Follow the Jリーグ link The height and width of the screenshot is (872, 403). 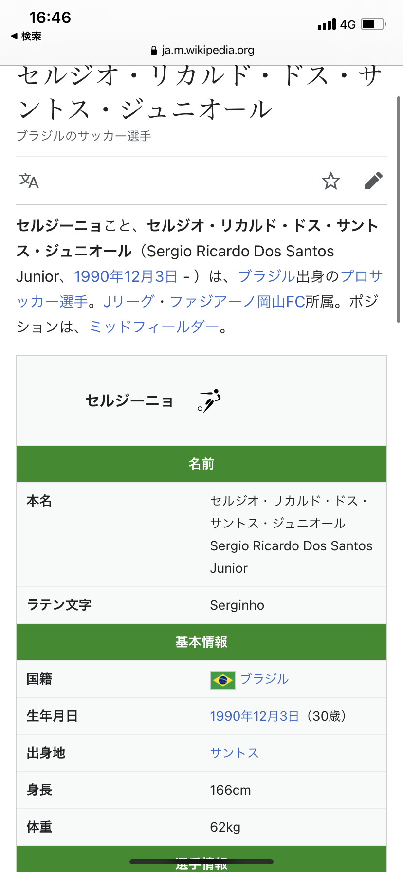(128, 302)
